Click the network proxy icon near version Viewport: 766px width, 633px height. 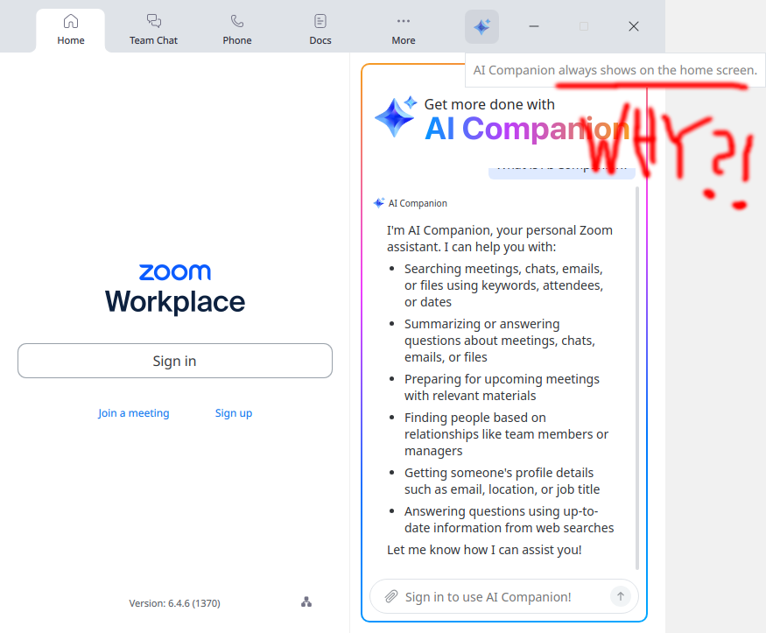[x=306, y=602]
